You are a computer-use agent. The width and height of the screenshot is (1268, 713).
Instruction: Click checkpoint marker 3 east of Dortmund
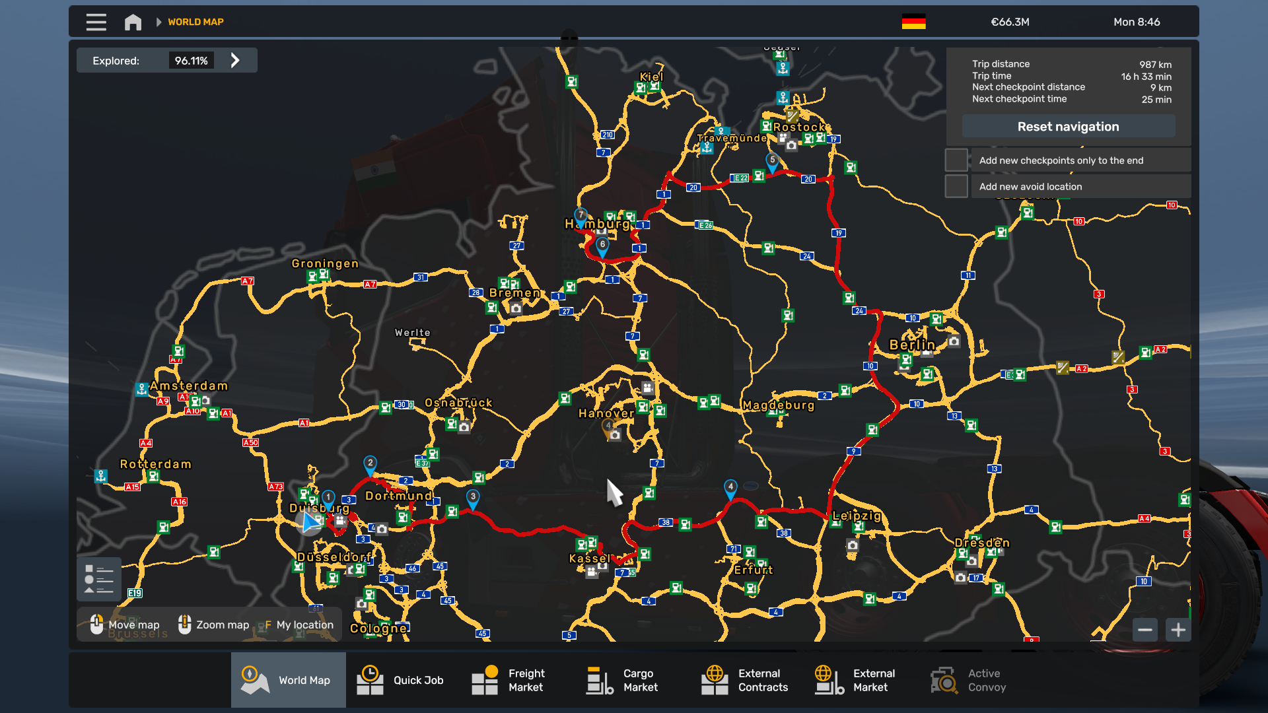[x=473, y=497]
